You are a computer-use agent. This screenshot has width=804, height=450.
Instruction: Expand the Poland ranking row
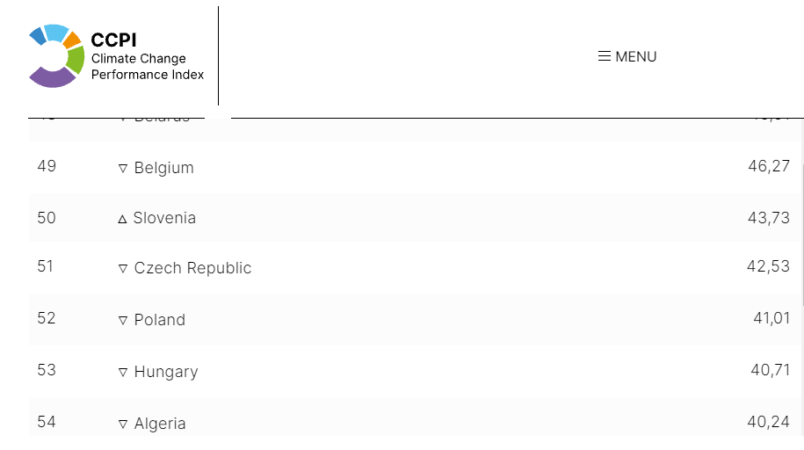click(159, 320)
